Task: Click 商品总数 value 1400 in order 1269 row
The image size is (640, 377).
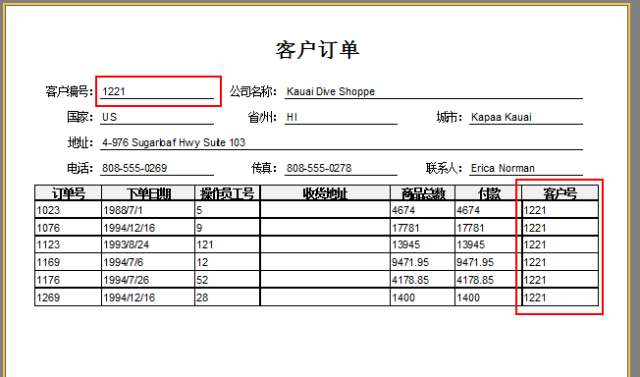Action: coord(403,297)
